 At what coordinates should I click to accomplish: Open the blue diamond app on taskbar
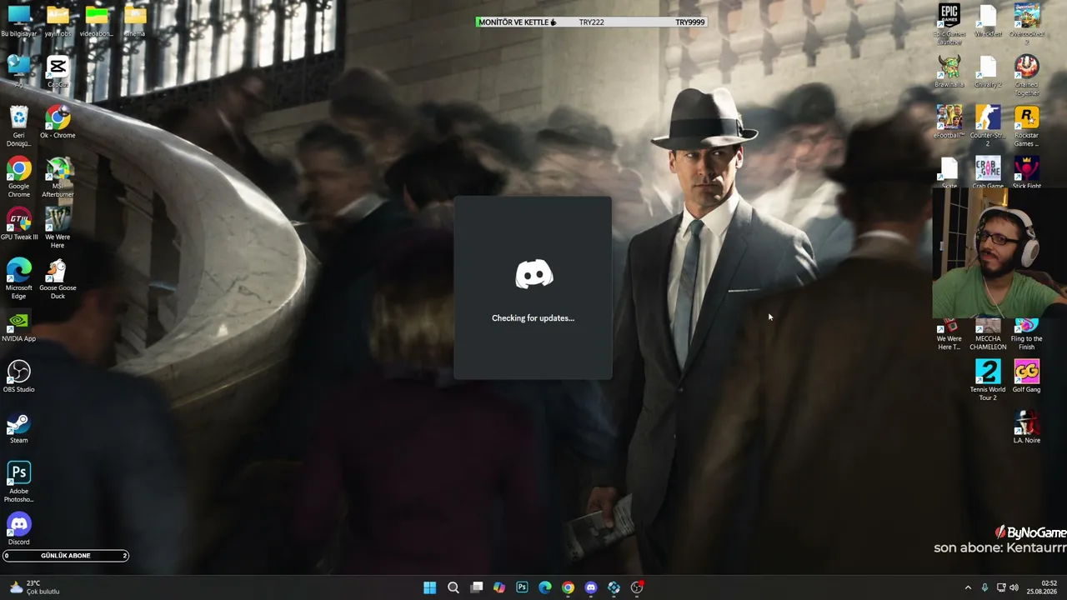click(614, 587)
